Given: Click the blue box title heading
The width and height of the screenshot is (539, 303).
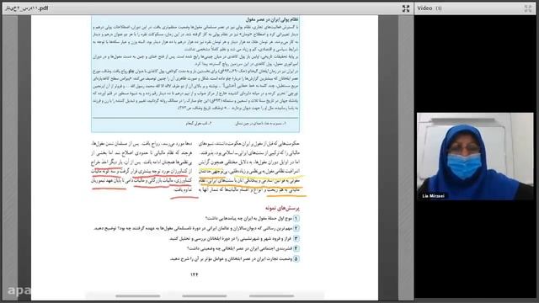Looking at the screenshot, I should pos(272,19).
